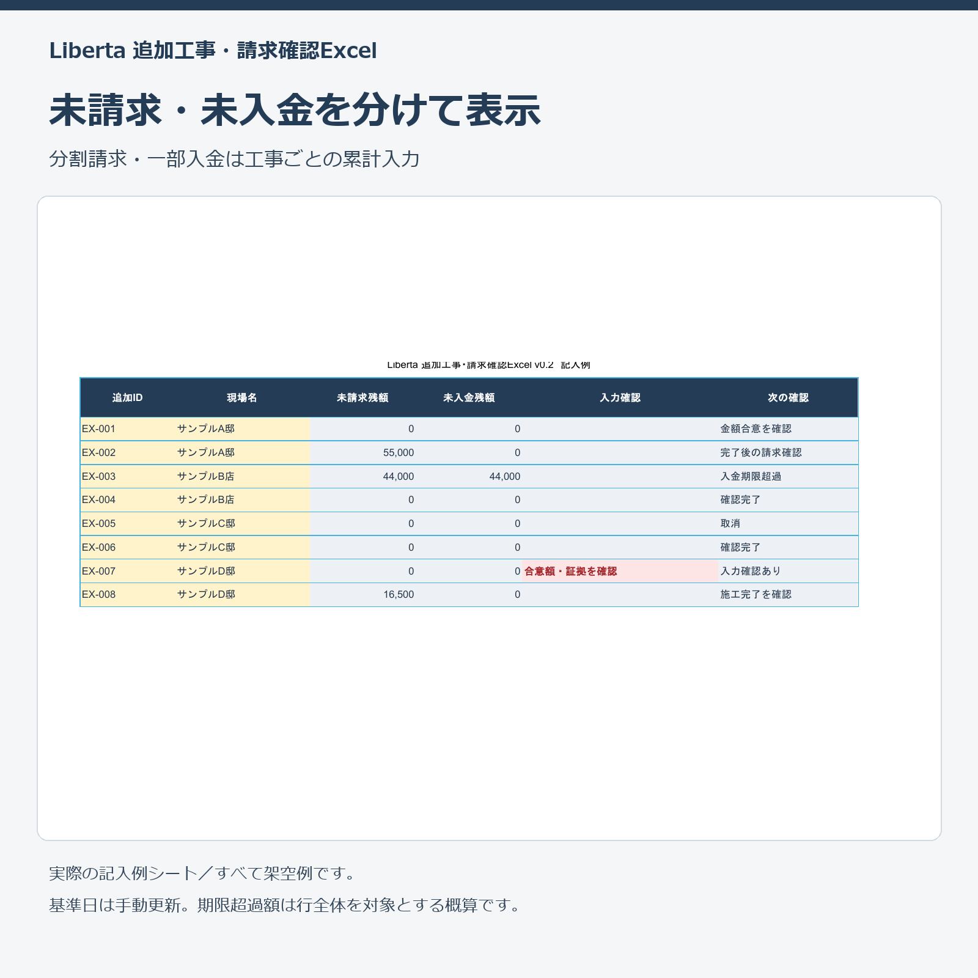Click サンプルA邸 in the EX-001 row

pyautogui.click(x=243, y=429)
